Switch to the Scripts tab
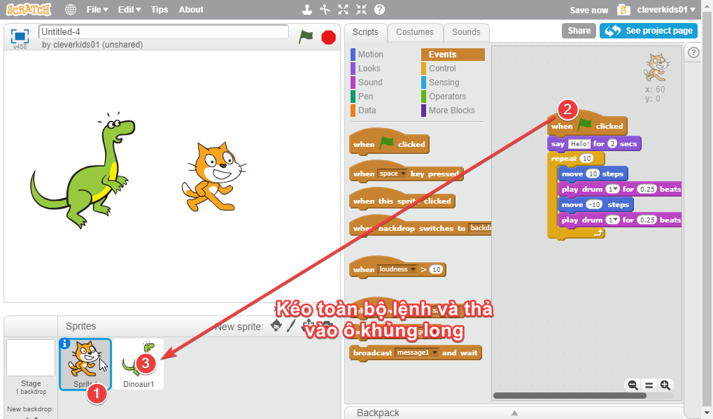The height and width of the screenshot is (419, 713). 365,32
